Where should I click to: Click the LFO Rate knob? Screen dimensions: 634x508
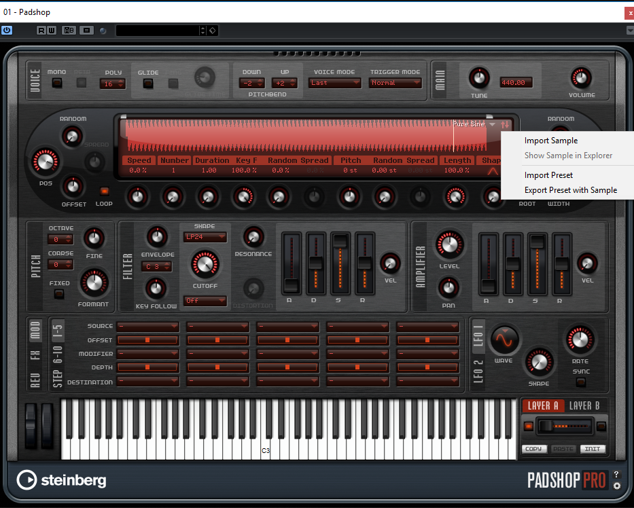tap(580, 340)
